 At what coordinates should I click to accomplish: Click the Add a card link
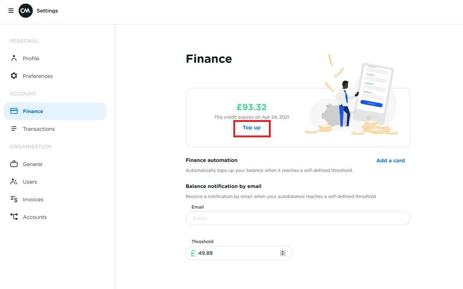390,160
